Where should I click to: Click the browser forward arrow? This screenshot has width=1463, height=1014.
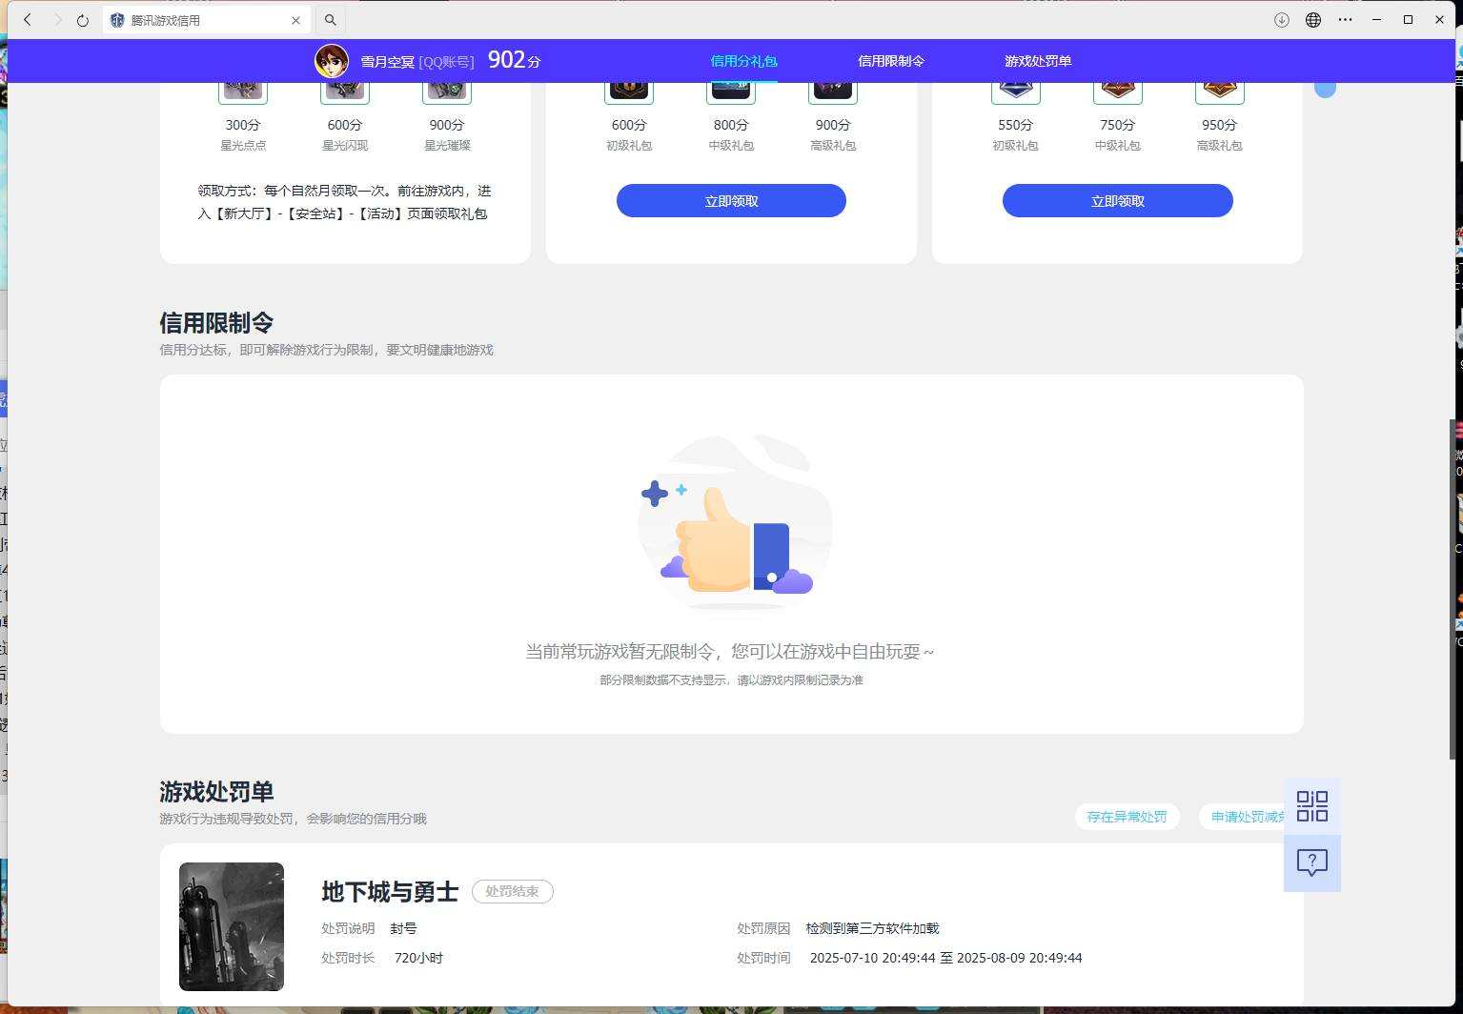56,20
